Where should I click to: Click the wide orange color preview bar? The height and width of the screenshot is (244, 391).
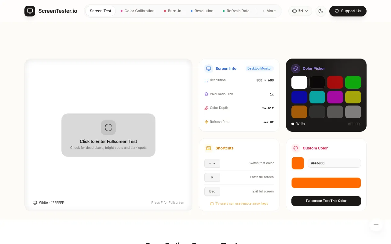pyautogui.click(x=326, y=183)
